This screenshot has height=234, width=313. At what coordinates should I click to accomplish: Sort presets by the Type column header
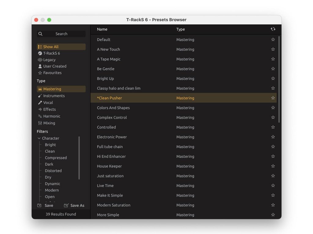[181, 29]
